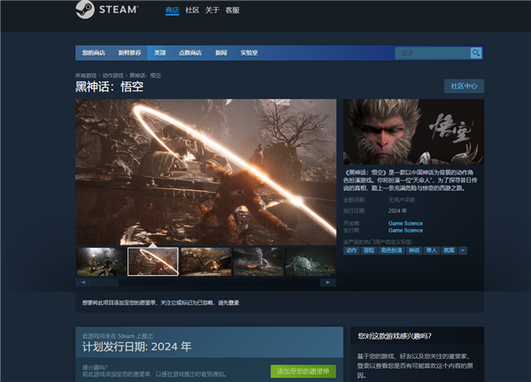
Task: Click the left arrow under screenshots
Action: pyautogui.click(x=83, y=282)
